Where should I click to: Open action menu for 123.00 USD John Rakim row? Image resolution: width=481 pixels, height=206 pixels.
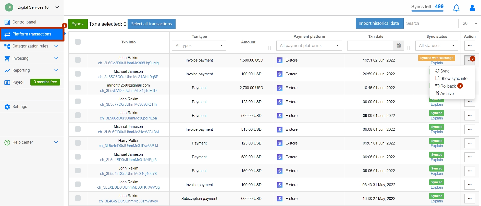[x=470, y=102]
